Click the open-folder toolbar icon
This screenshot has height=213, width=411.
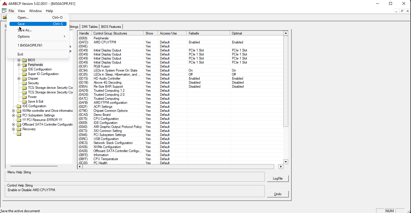5,18
